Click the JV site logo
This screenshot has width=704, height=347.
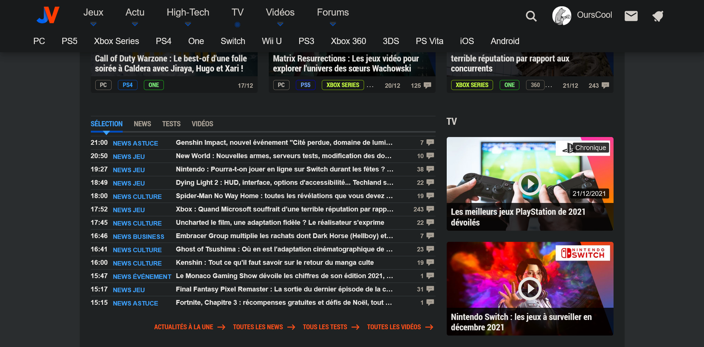[48, 15]
